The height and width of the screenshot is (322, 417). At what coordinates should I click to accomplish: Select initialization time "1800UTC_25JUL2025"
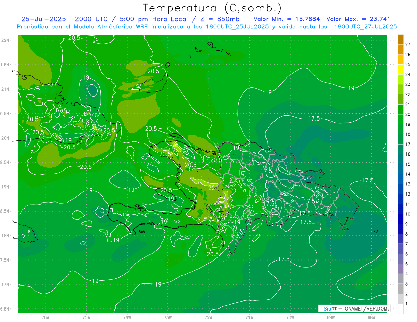(237, 27)
